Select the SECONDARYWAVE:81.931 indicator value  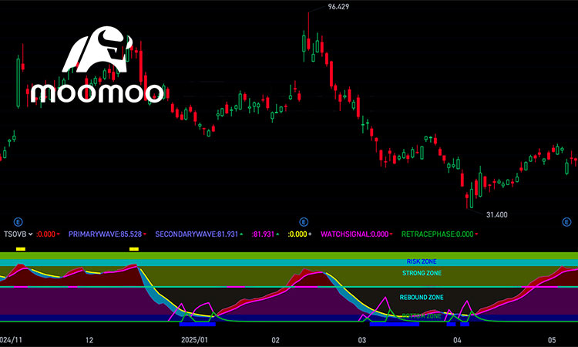click(x=197, y=234)
